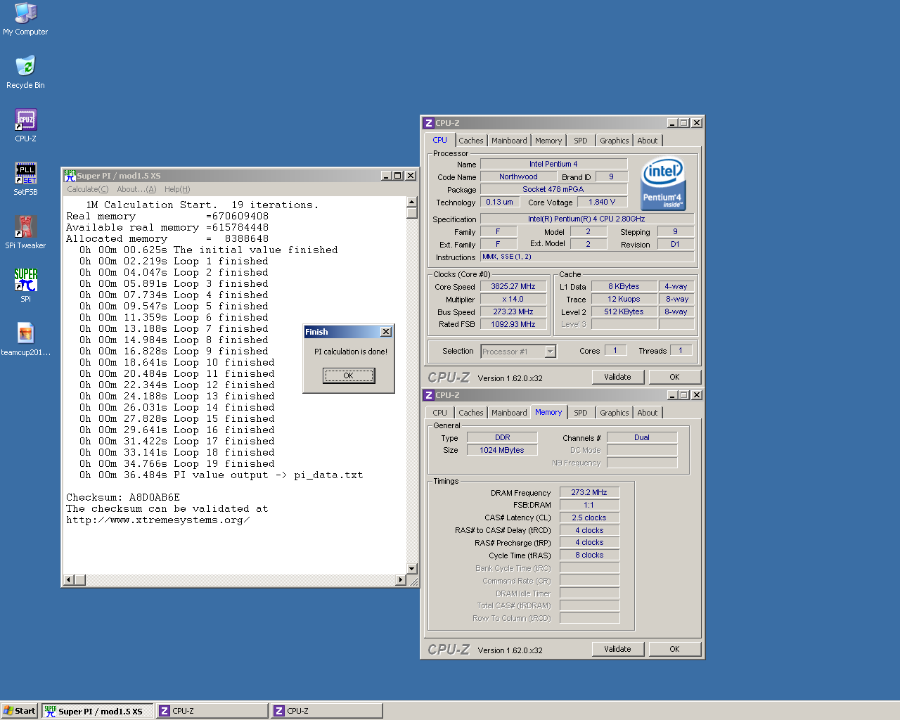The height and width of the screenshot is (720, 900).
Task: Switch to Graphics tab in bottom CPU-Z
Action: point(615,413)
